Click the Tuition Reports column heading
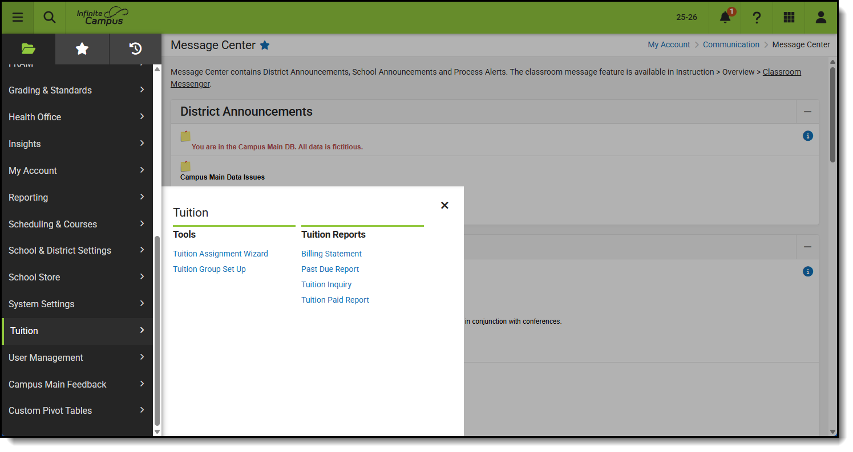Image resolution: width=853 pixels, height=452 pixels. click(333, 234)
